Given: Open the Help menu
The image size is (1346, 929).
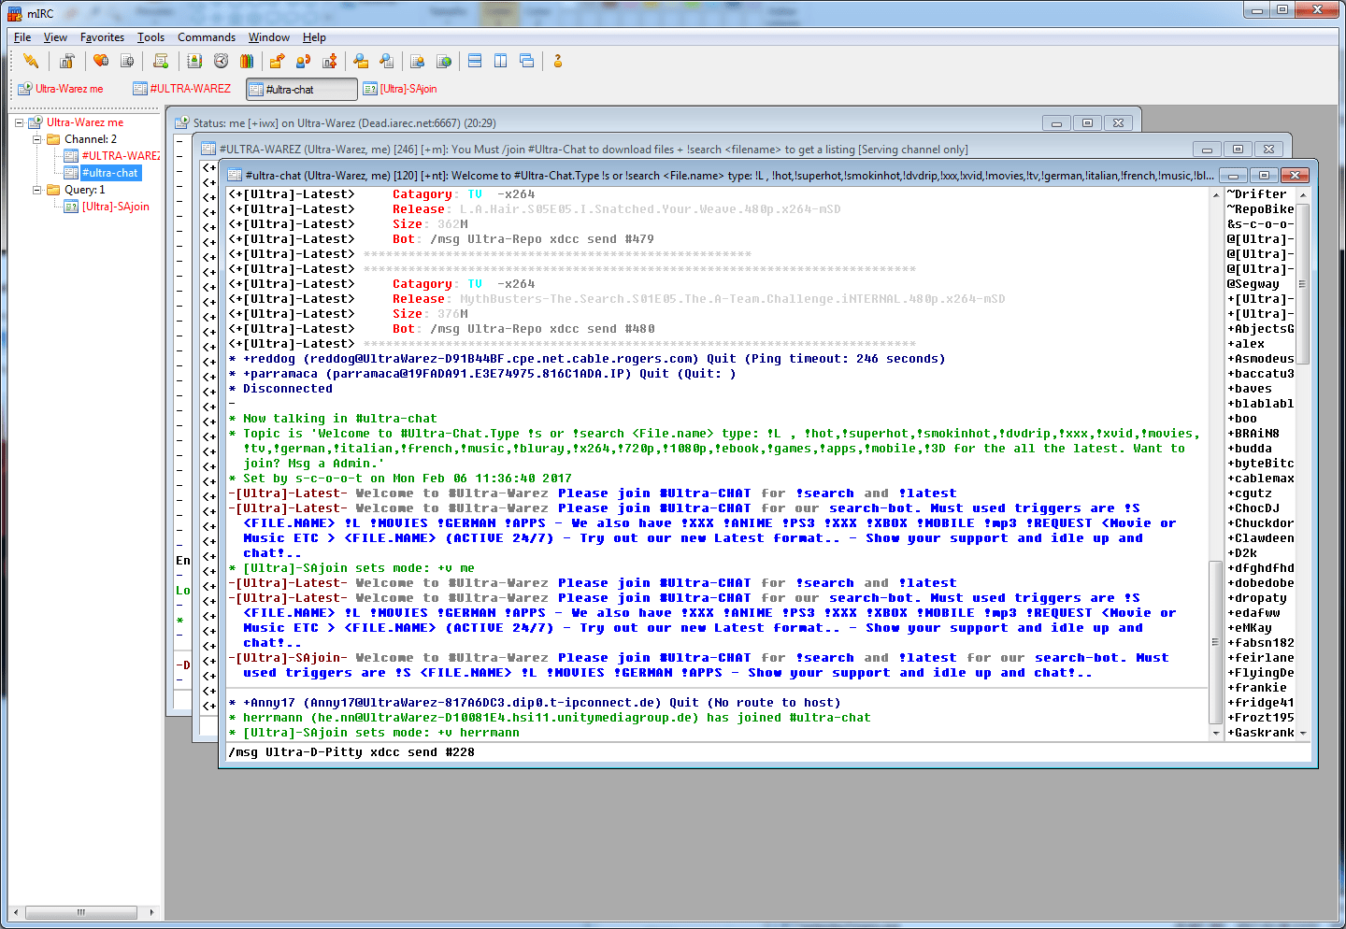Looking at the screenshot, I should point(314,37).
